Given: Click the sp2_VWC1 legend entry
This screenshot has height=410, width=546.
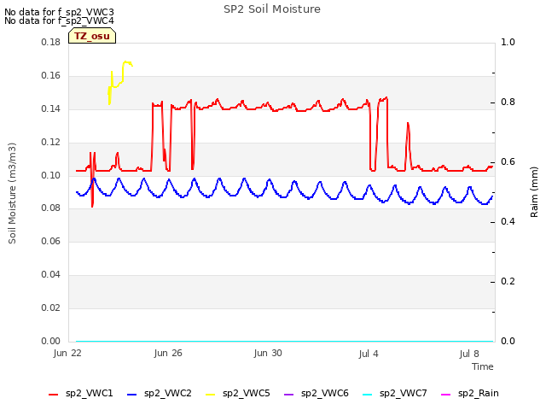Looking at the screenshot, I should [x=81, y=393].
